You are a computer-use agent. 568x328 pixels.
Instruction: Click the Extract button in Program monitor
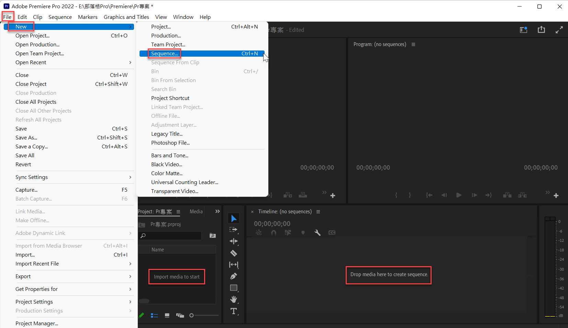click(x=522, y=195)
